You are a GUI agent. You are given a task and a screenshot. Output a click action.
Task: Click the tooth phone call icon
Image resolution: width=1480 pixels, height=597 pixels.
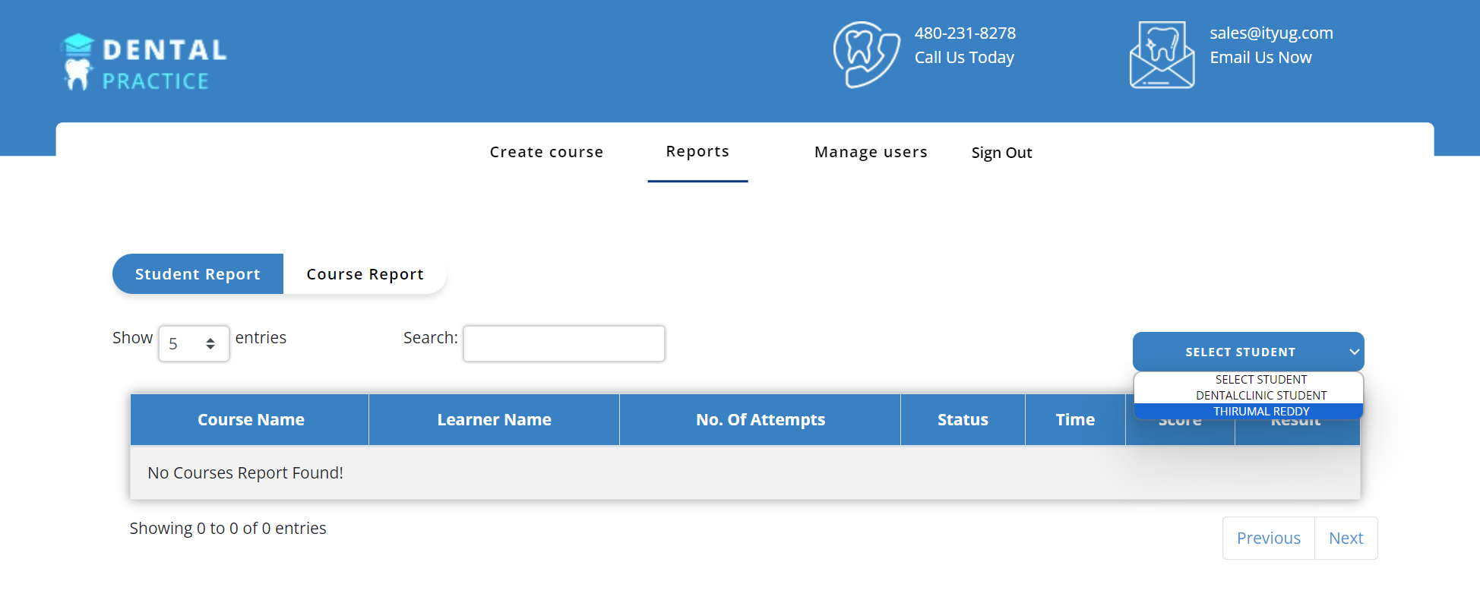click(866, 55)
